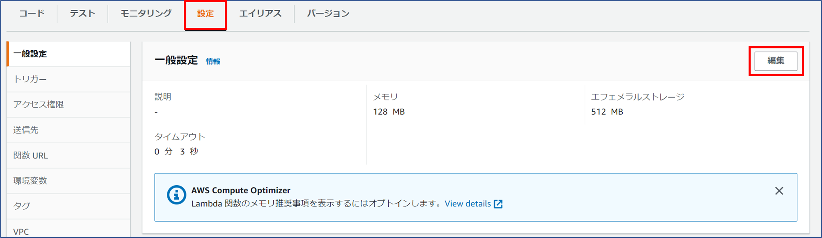Open the バージョン tab
The width and height of the screenshot is (822, 238).
click(x=328, y=14)
